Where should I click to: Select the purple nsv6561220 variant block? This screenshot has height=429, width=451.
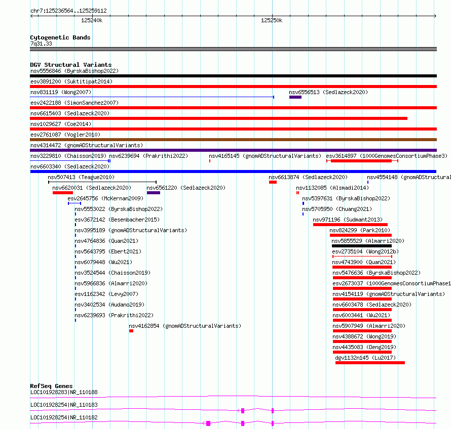(154, 193)
